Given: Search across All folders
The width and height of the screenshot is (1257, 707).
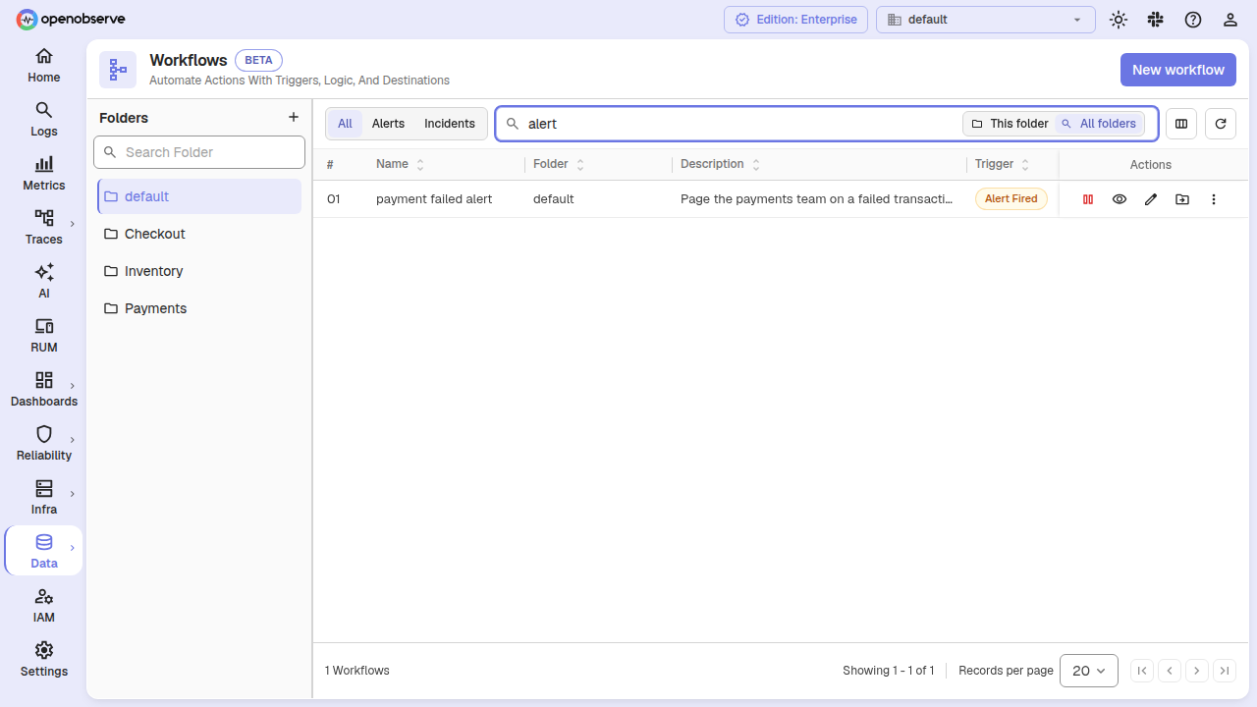Looking at the screenshot, I should point(1099,124).
